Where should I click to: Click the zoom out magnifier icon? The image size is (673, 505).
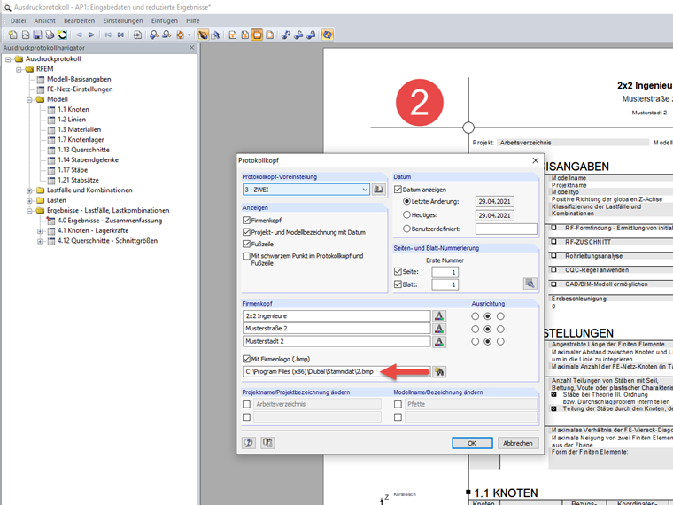[166, 35]
